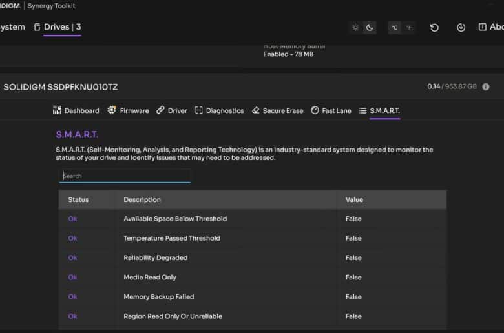Viewport: 504px width, 333px height.
Task: Click False value for Reliability Degraded
Action: (353, 258)
